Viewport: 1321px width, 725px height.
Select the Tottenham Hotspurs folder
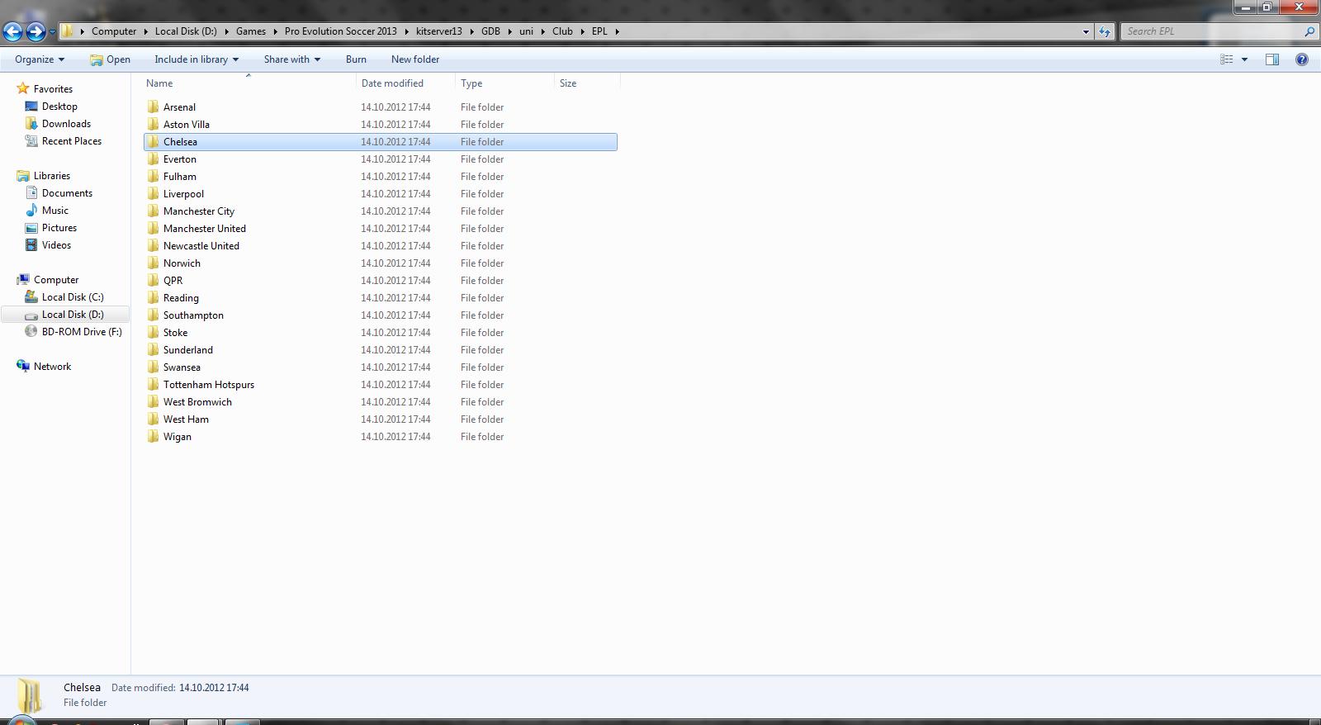click(380, 385)
